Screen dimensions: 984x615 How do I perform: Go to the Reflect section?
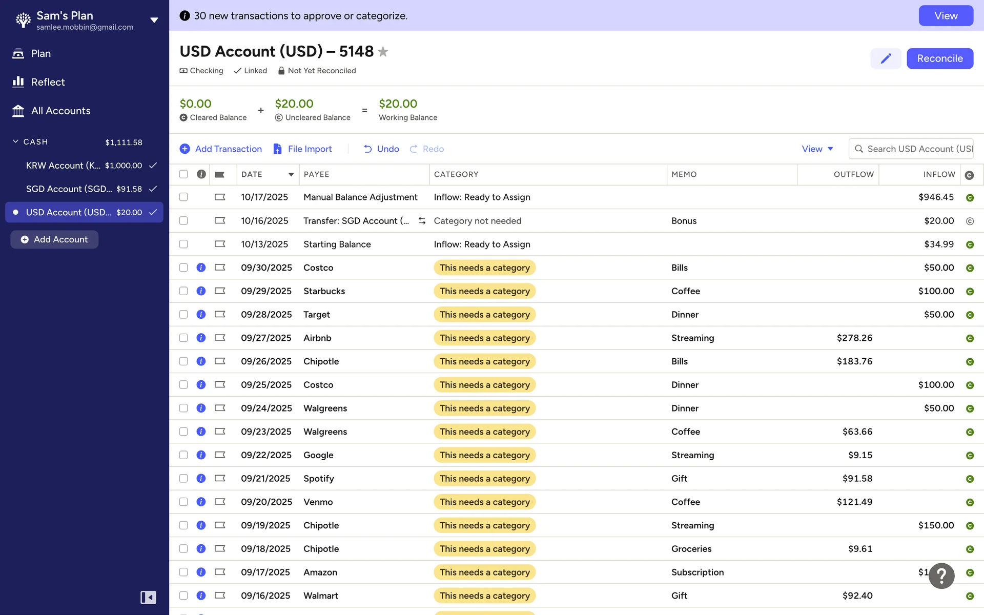point(48,82)
